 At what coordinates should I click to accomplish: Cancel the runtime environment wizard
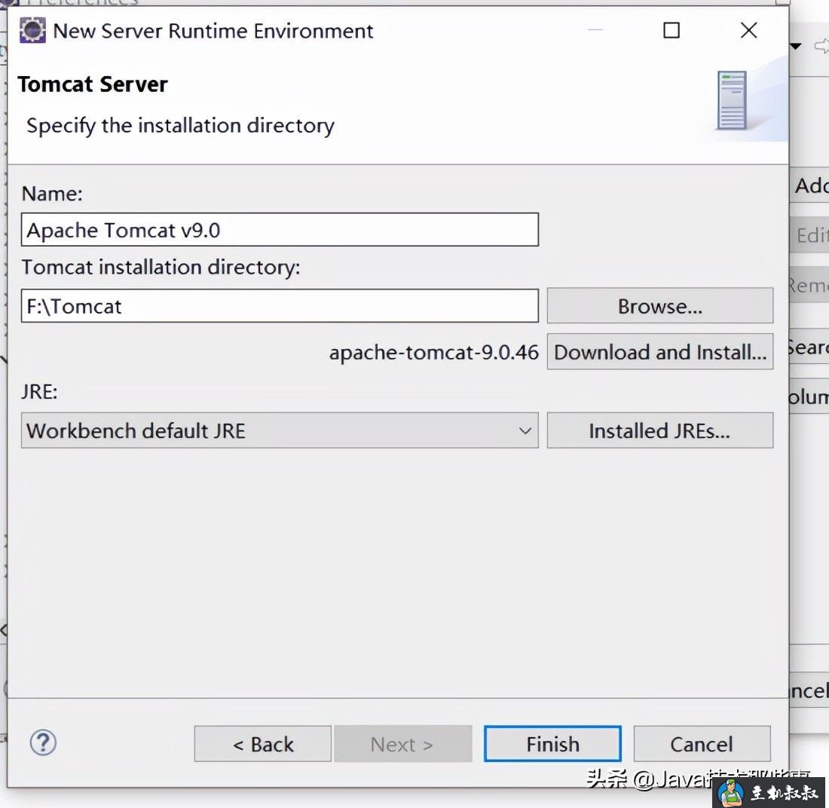[x=702, y=744]
